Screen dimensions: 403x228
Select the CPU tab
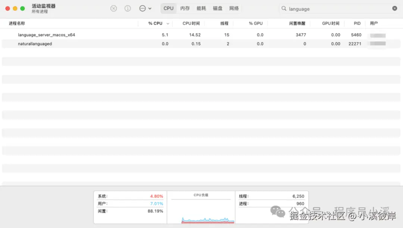pyautogui.click(x=168, y=8)
